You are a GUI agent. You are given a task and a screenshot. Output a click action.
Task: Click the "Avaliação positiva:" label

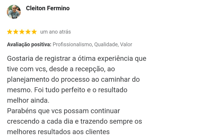point(29,45)
